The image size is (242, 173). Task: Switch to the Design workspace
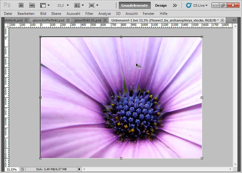[x=161, y=5]
